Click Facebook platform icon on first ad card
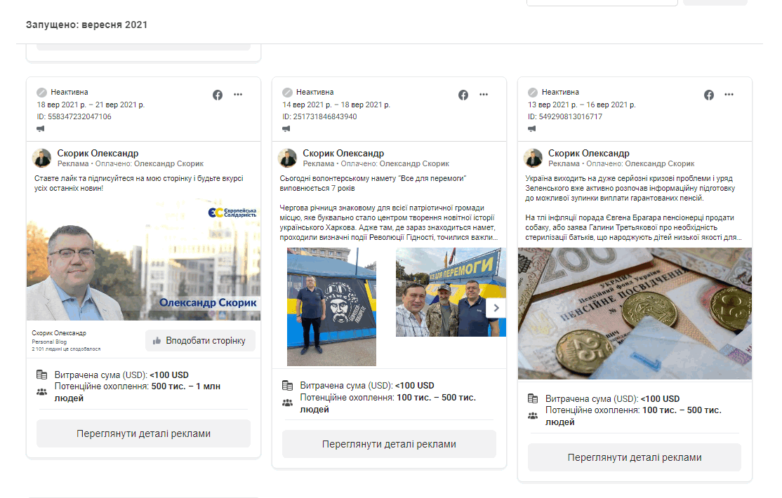The image size is (782, 498). pyautogui.click(x=218, y=95)
